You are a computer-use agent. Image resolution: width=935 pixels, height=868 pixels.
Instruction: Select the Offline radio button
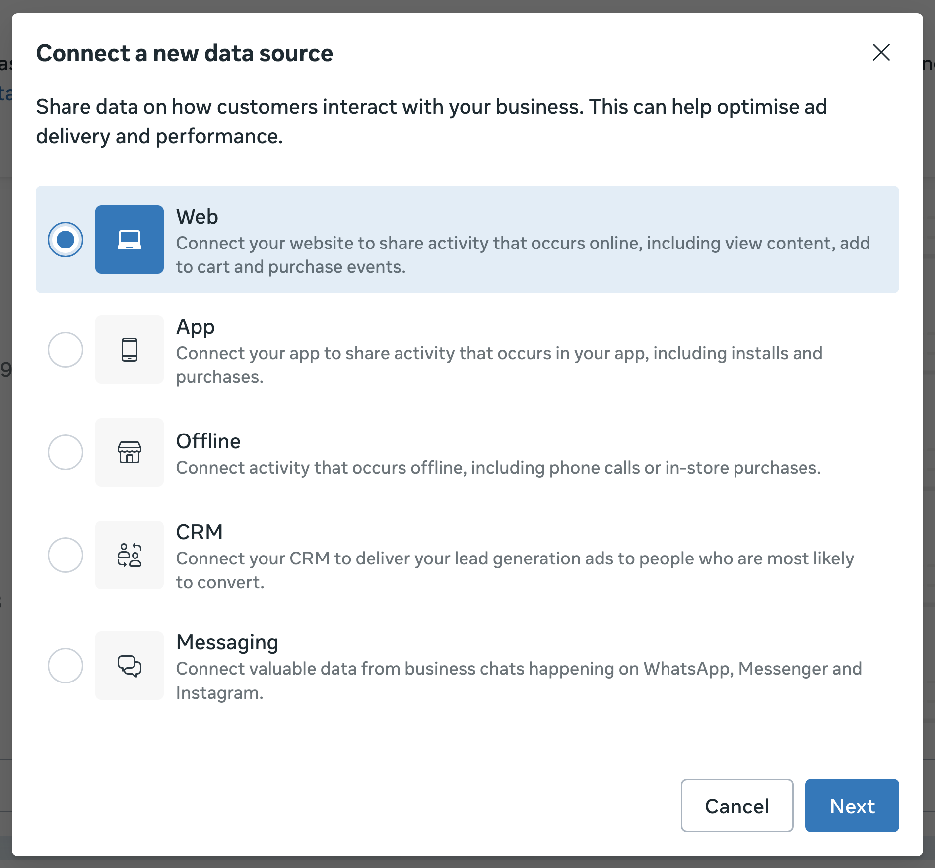(66, 452)
